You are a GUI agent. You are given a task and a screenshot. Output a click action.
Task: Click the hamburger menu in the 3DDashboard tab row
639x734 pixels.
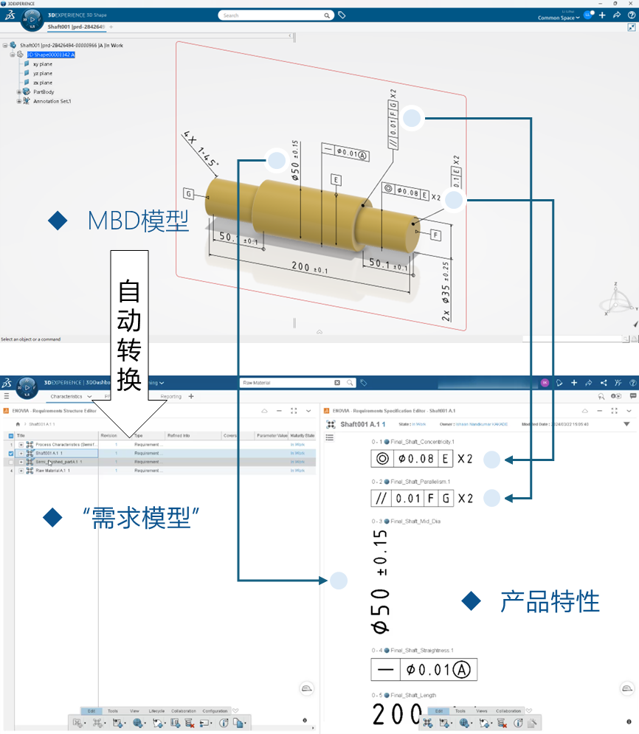pyautogui.click(x=7, y=396)
